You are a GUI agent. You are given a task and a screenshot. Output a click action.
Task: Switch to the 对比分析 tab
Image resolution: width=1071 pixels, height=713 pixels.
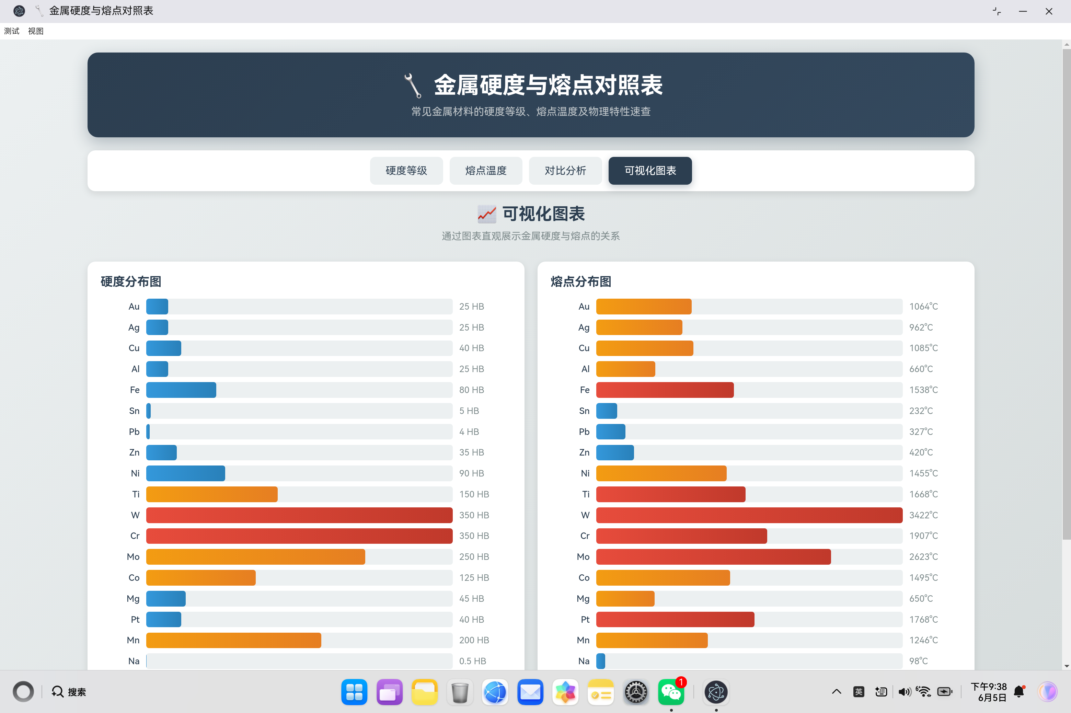[565, 171]
